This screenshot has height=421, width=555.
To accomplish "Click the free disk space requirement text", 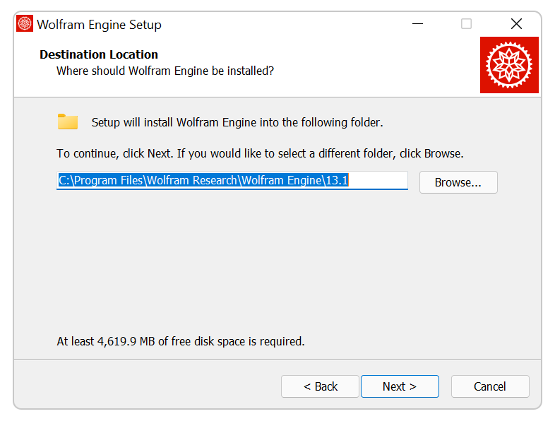I will 181,341.
